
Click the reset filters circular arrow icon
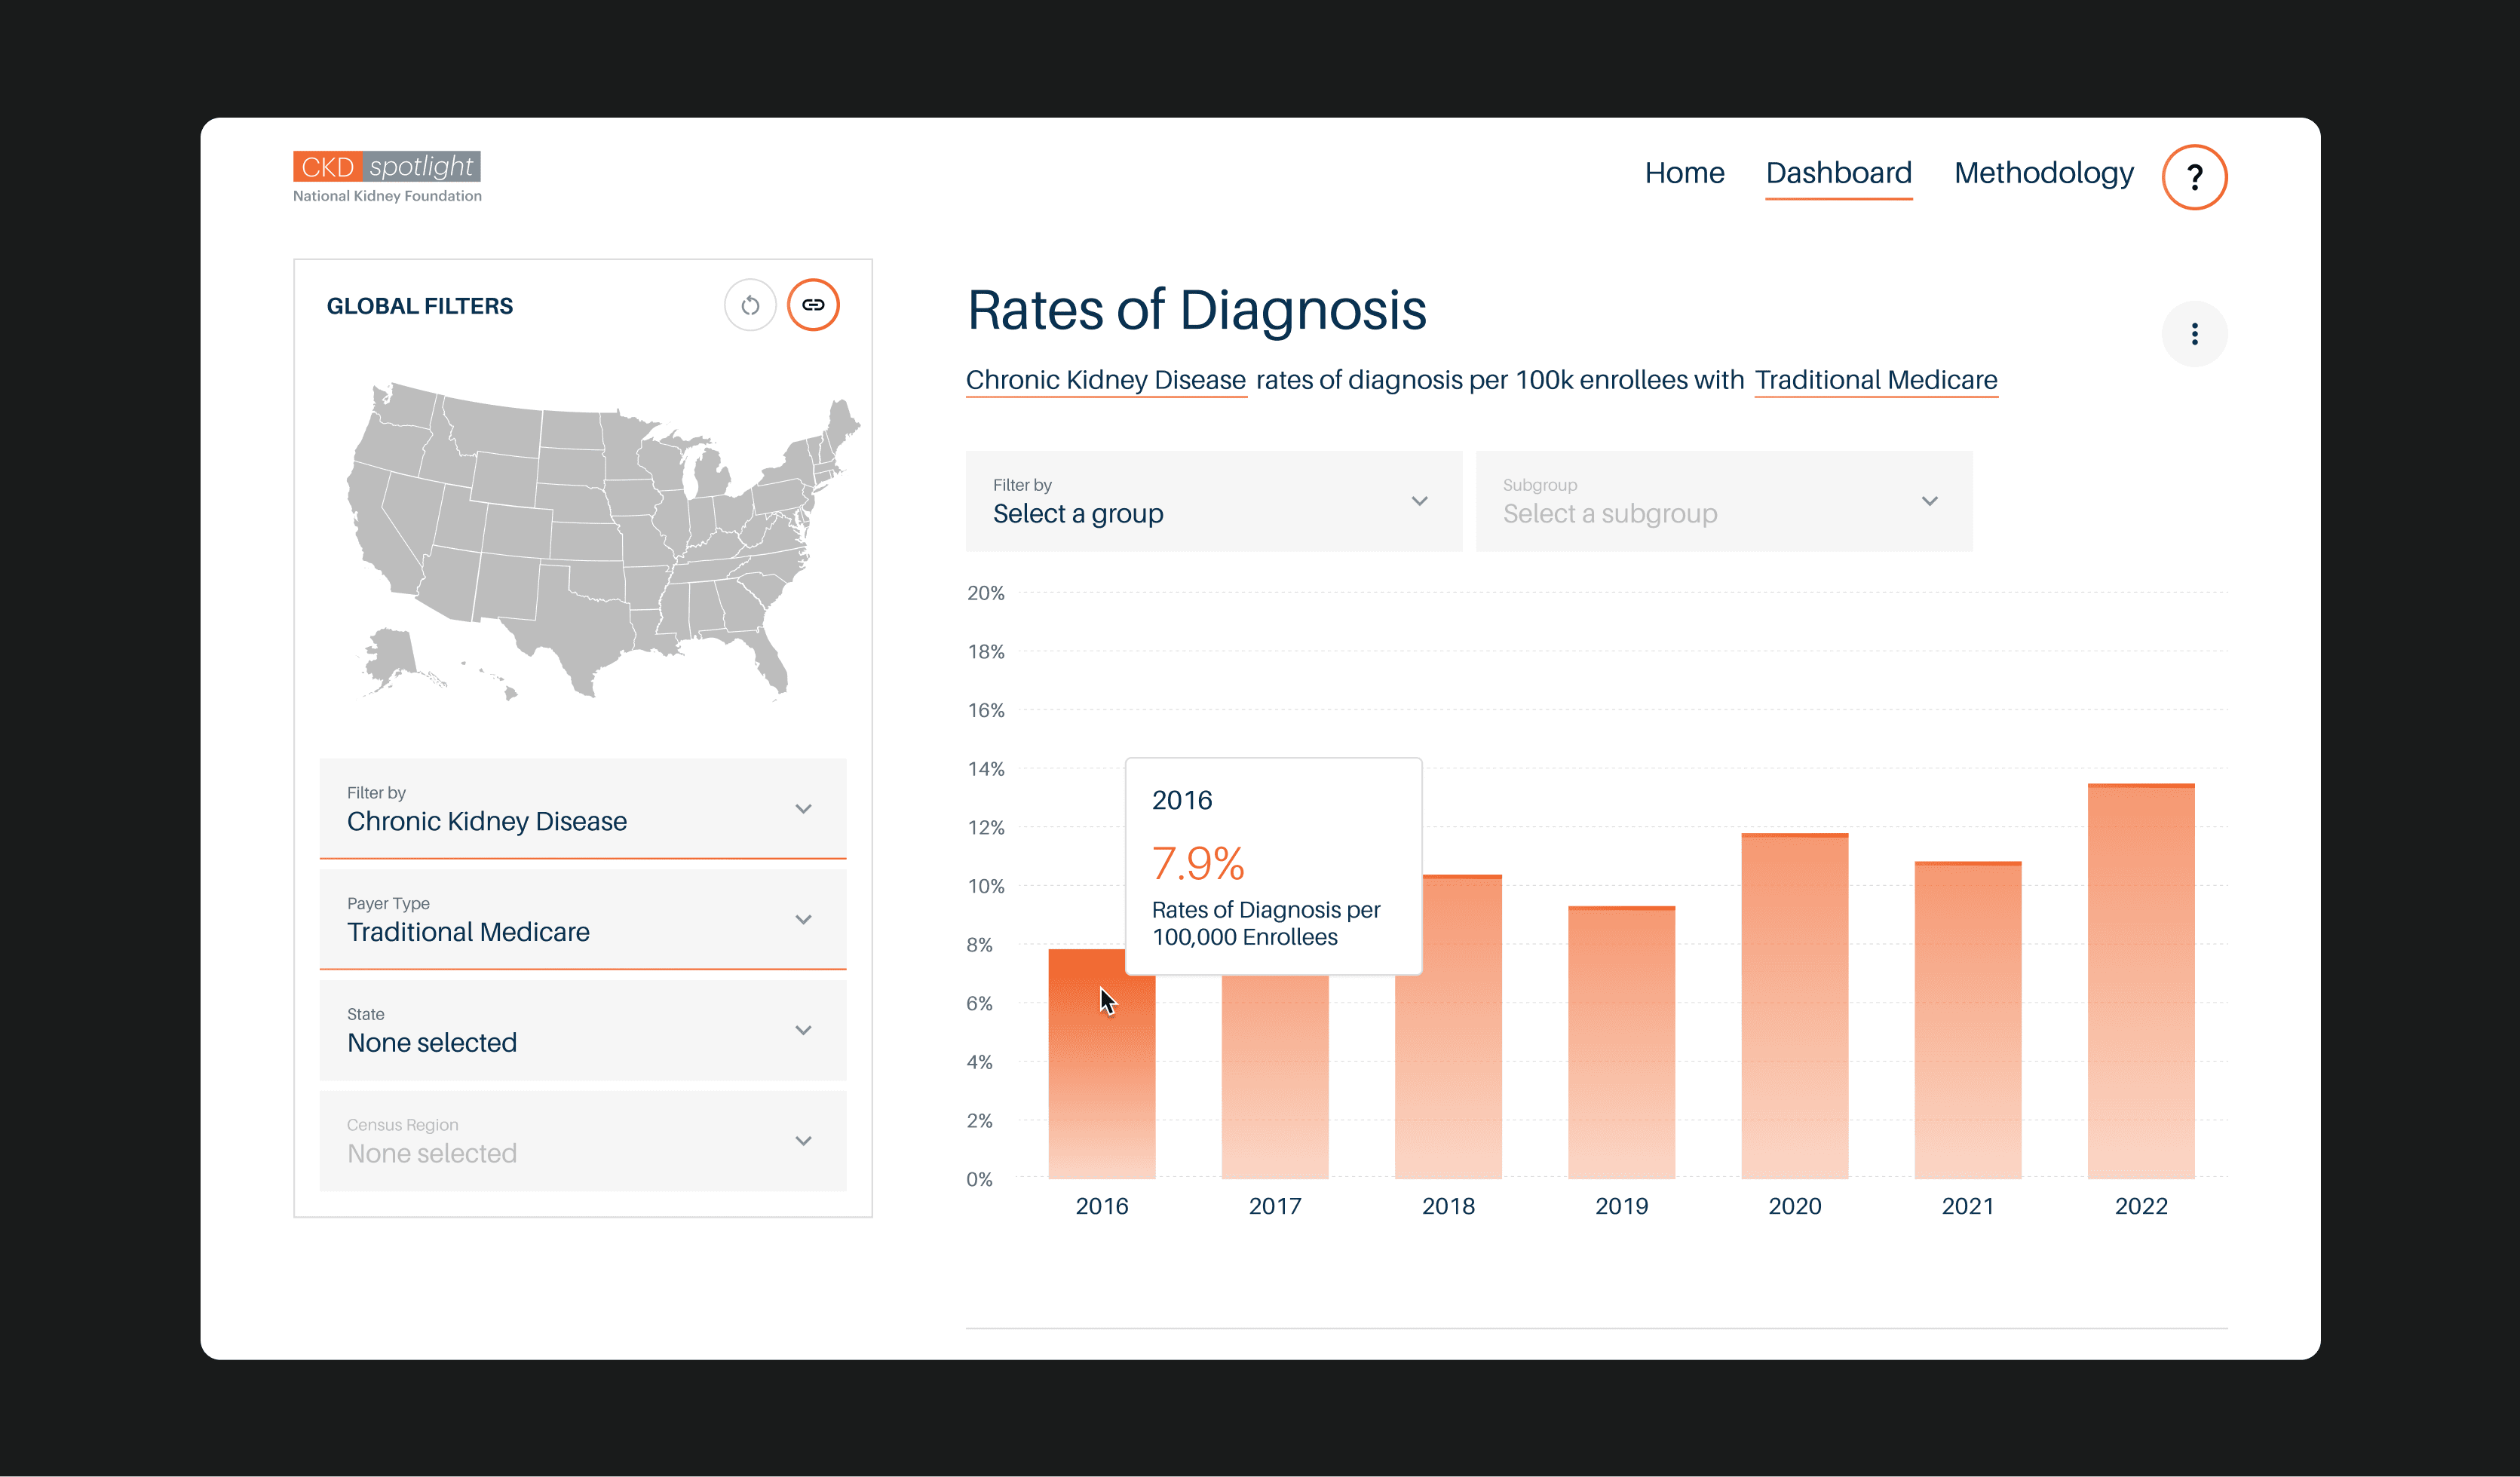tap(749, 305)
